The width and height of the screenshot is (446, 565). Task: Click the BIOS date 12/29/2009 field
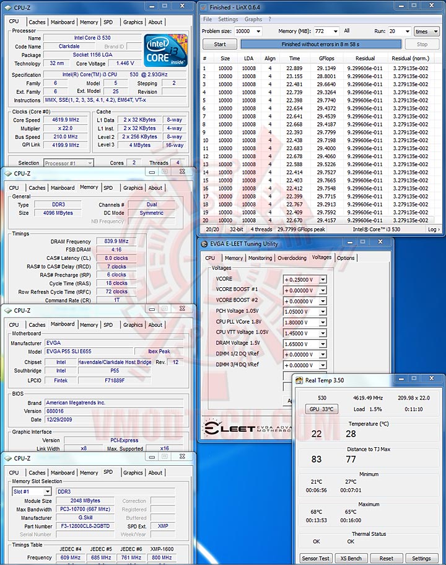click(115, 419)
